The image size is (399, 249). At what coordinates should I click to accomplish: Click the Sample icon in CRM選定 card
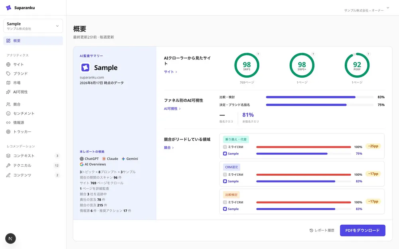(225, 181)
